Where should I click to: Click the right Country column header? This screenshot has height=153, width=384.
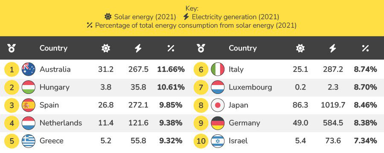(243, 48)
